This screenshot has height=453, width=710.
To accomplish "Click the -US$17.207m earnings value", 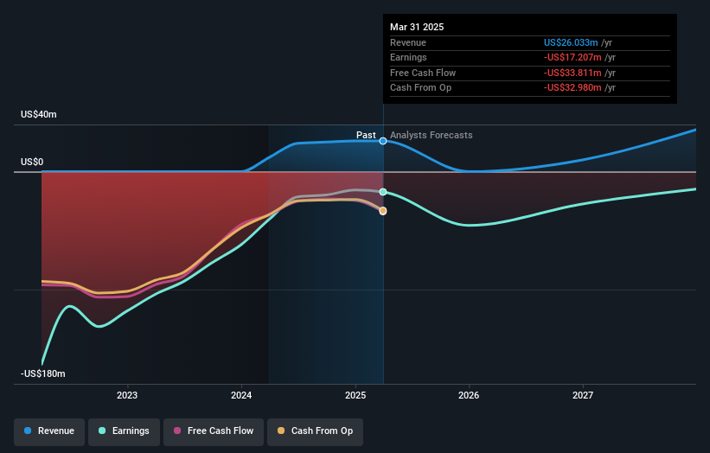I will click(572, 57).
